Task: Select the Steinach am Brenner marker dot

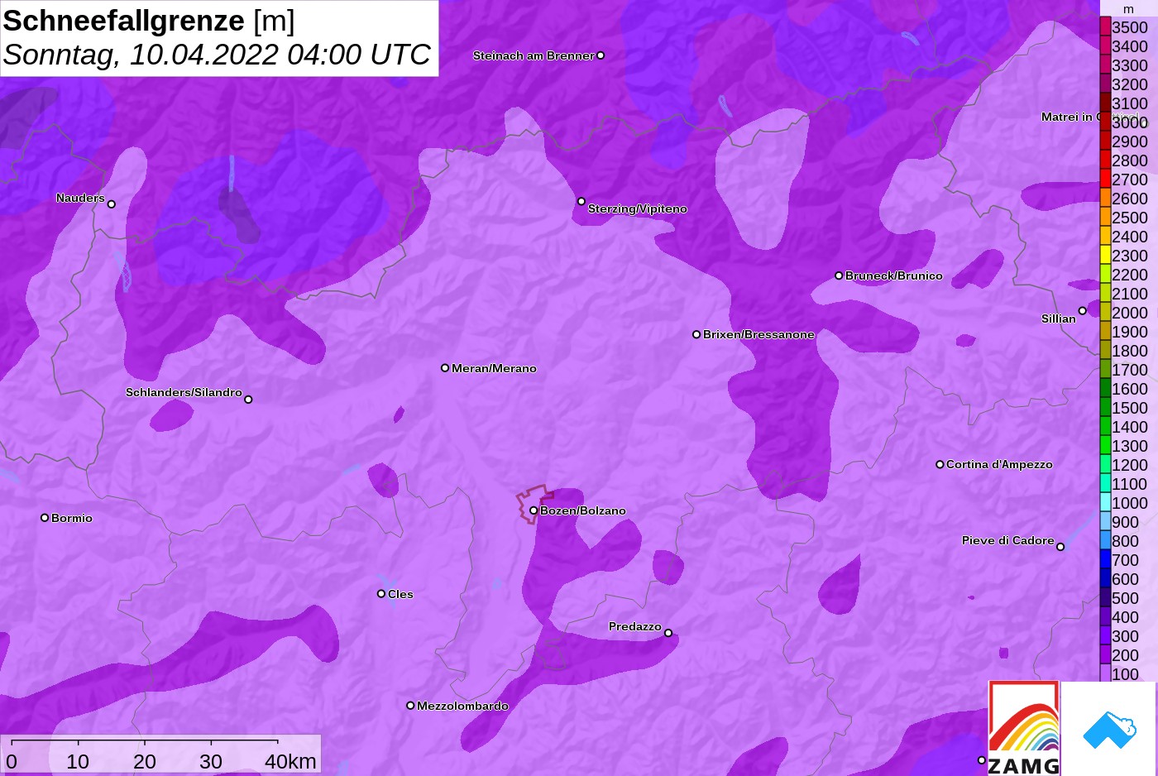Action: point(601,55)
